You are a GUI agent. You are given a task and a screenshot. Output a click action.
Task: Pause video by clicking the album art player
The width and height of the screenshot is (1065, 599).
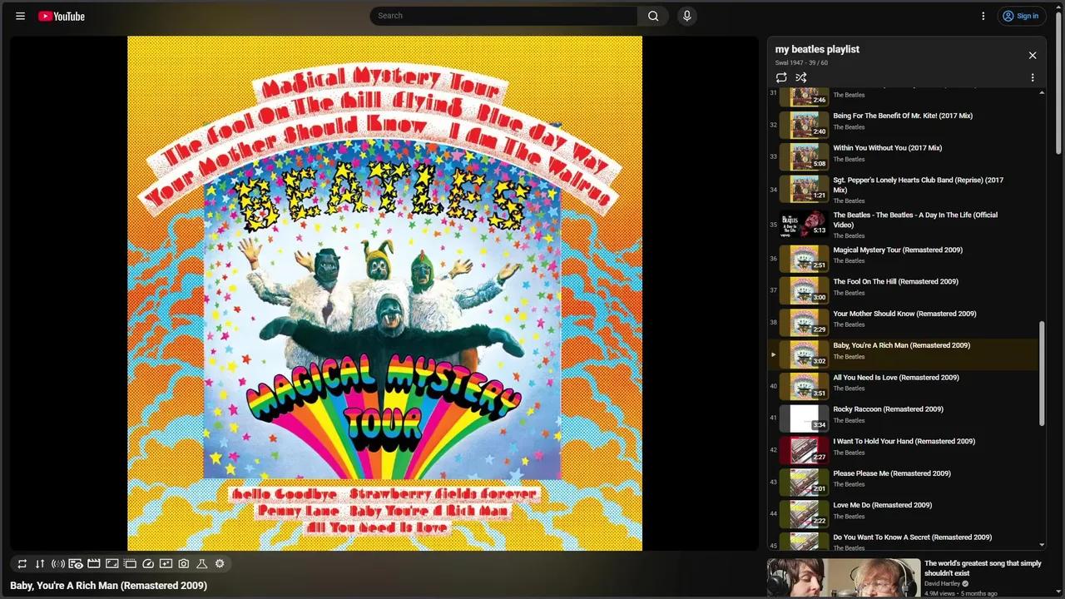pos(384,293)
